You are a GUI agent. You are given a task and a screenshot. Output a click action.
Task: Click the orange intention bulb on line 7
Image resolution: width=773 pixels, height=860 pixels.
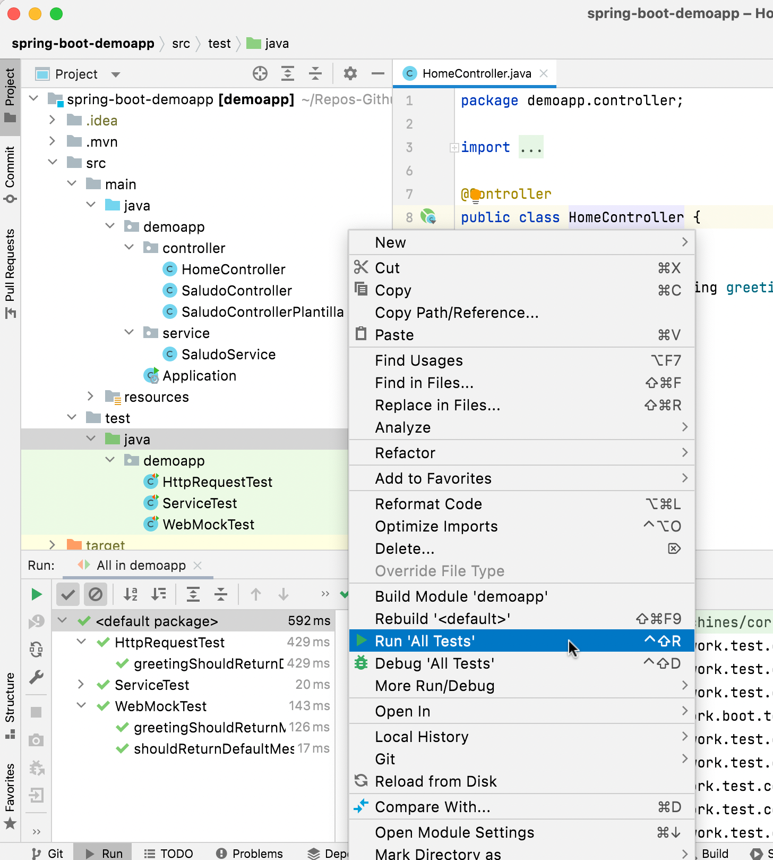(x=475, y=195)
